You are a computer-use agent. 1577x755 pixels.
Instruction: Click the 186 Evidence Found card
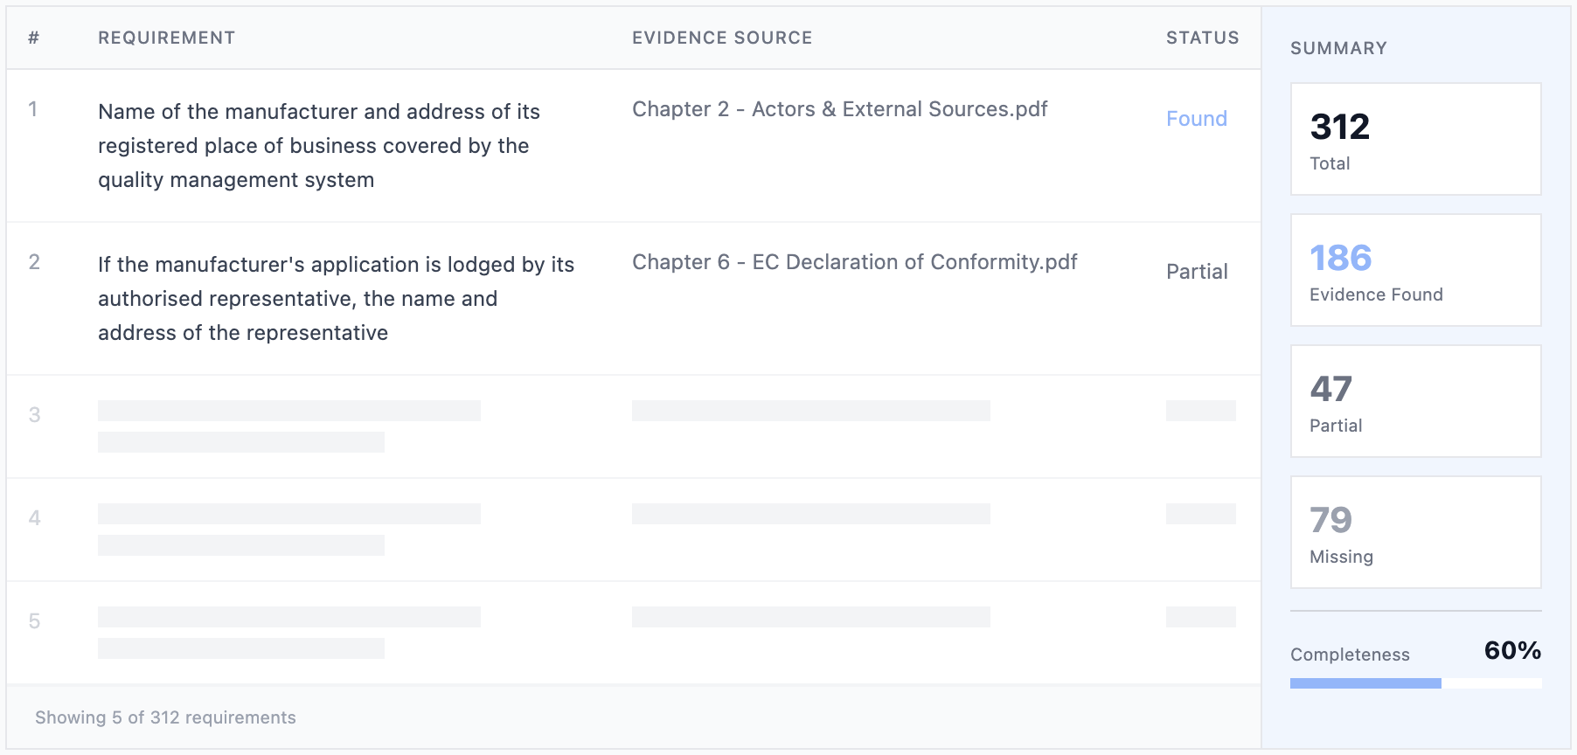click(x=1415, y=270)
